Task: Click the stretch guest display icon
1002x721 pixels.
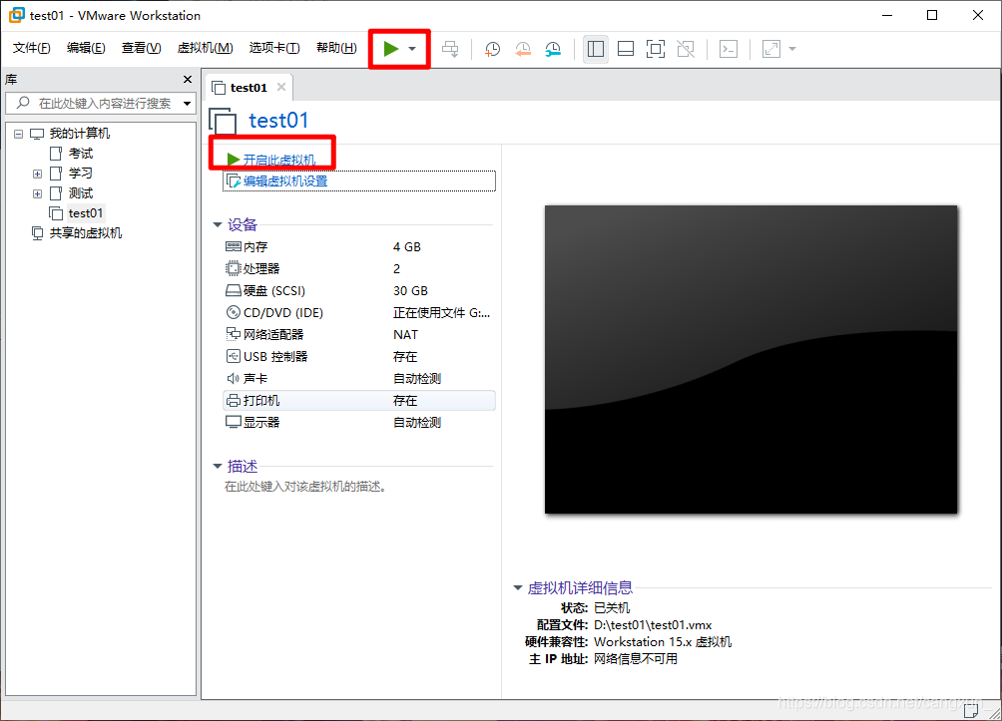Action: tap(771, 49)
